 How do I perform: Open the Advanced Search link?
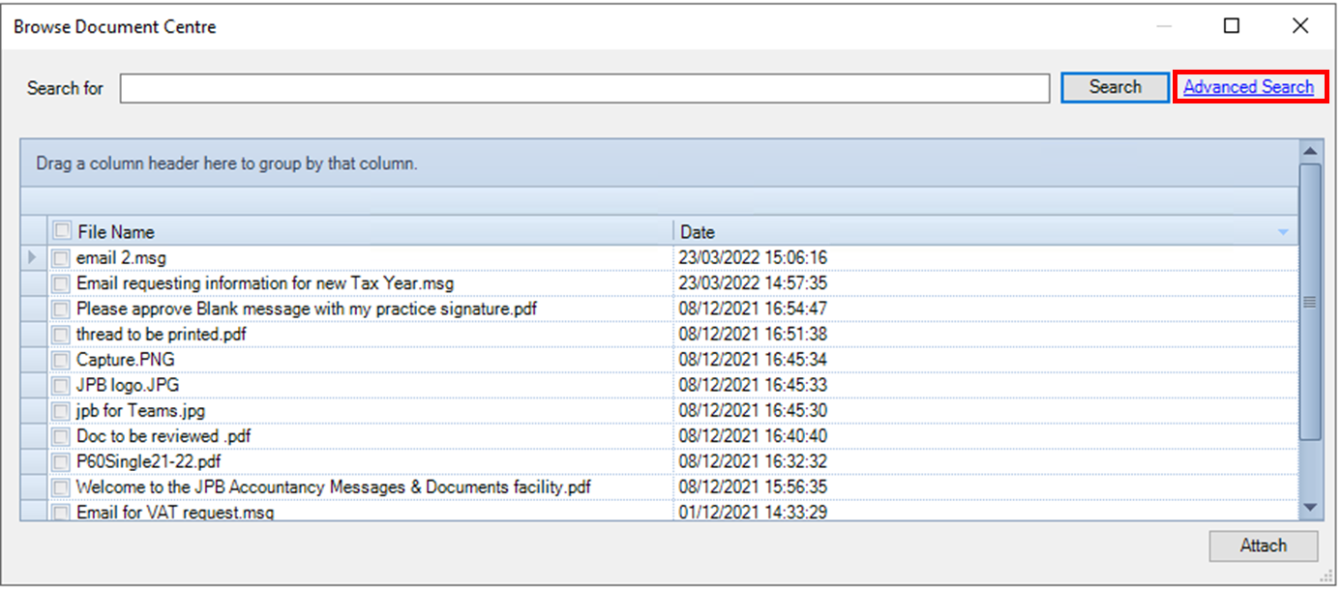pos(1248,87)
